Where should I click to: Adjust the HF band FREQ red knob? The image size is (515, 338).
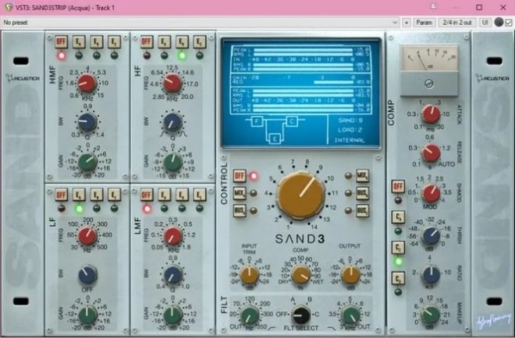pyautogui.click(x=172, y=83)
